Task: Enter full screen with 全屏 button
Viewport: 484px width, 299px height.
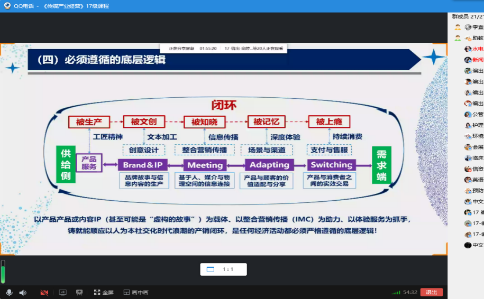Action: (x=104, y=292)
